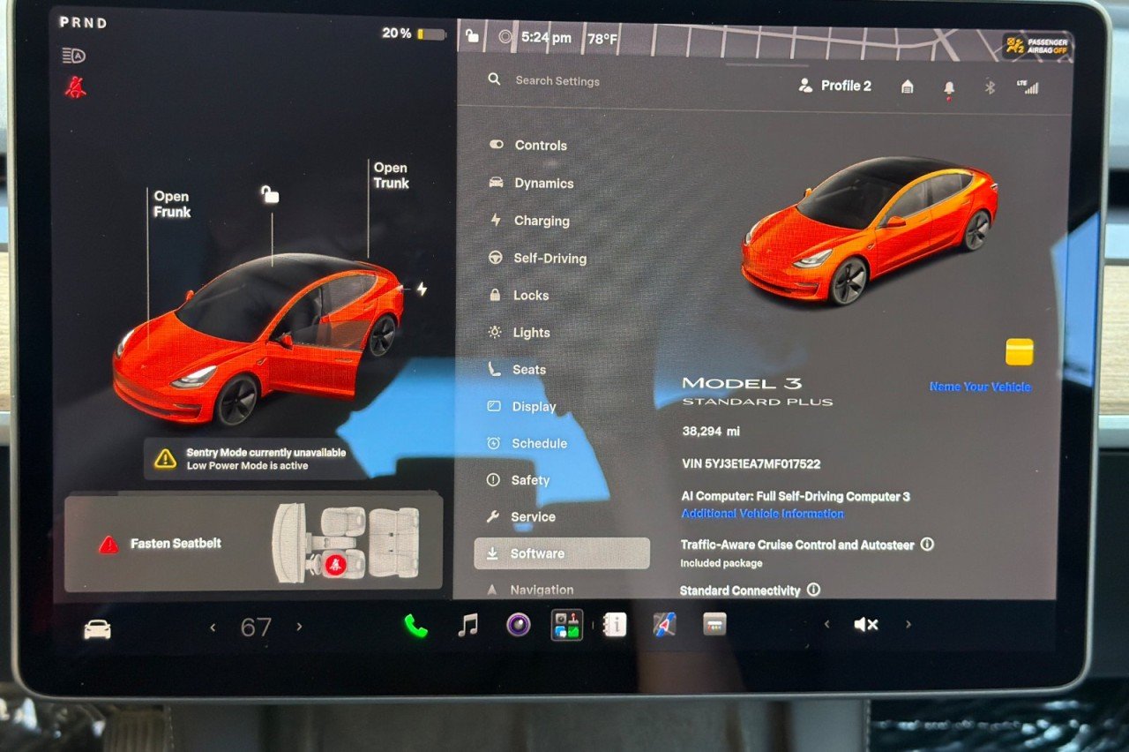Tap info icon beside Traffic-Aware Cruise Control
The image size is (1129, 752).
click(927, 545)
